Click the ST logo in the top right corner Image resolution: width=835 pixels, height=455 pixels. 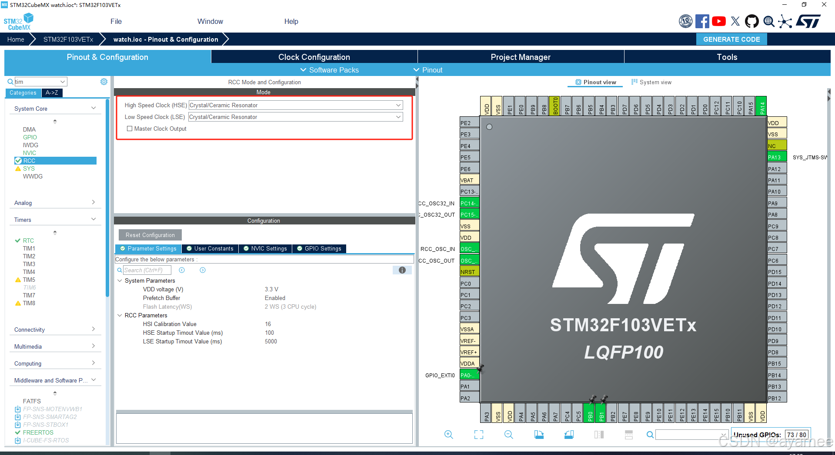(808, 21)
